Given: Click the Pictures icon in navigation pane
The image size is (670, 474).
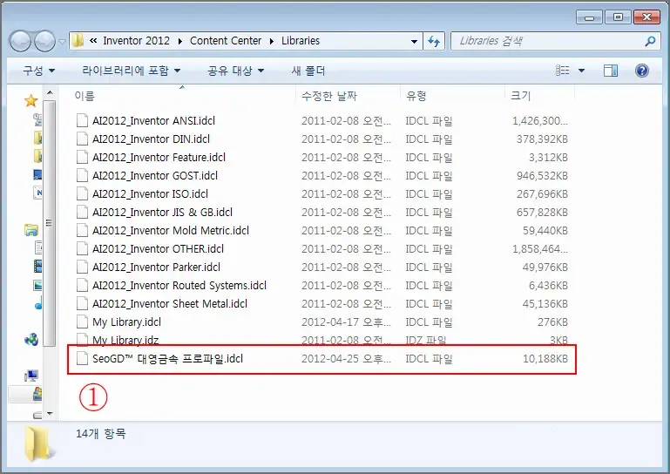Looking at the screenshot, I should tap(37, 285).
